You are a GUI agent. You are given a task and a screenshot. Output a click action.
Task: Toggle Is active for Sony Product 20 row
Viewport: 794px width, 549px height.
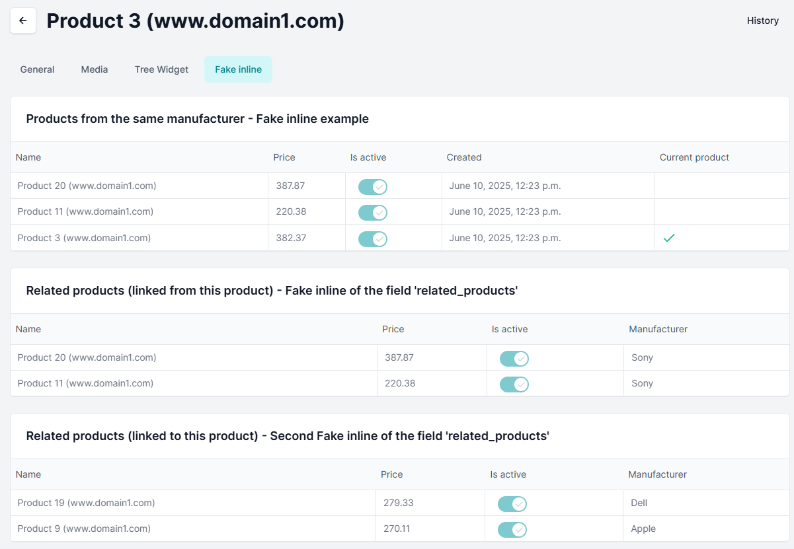[x=514, y=359]
